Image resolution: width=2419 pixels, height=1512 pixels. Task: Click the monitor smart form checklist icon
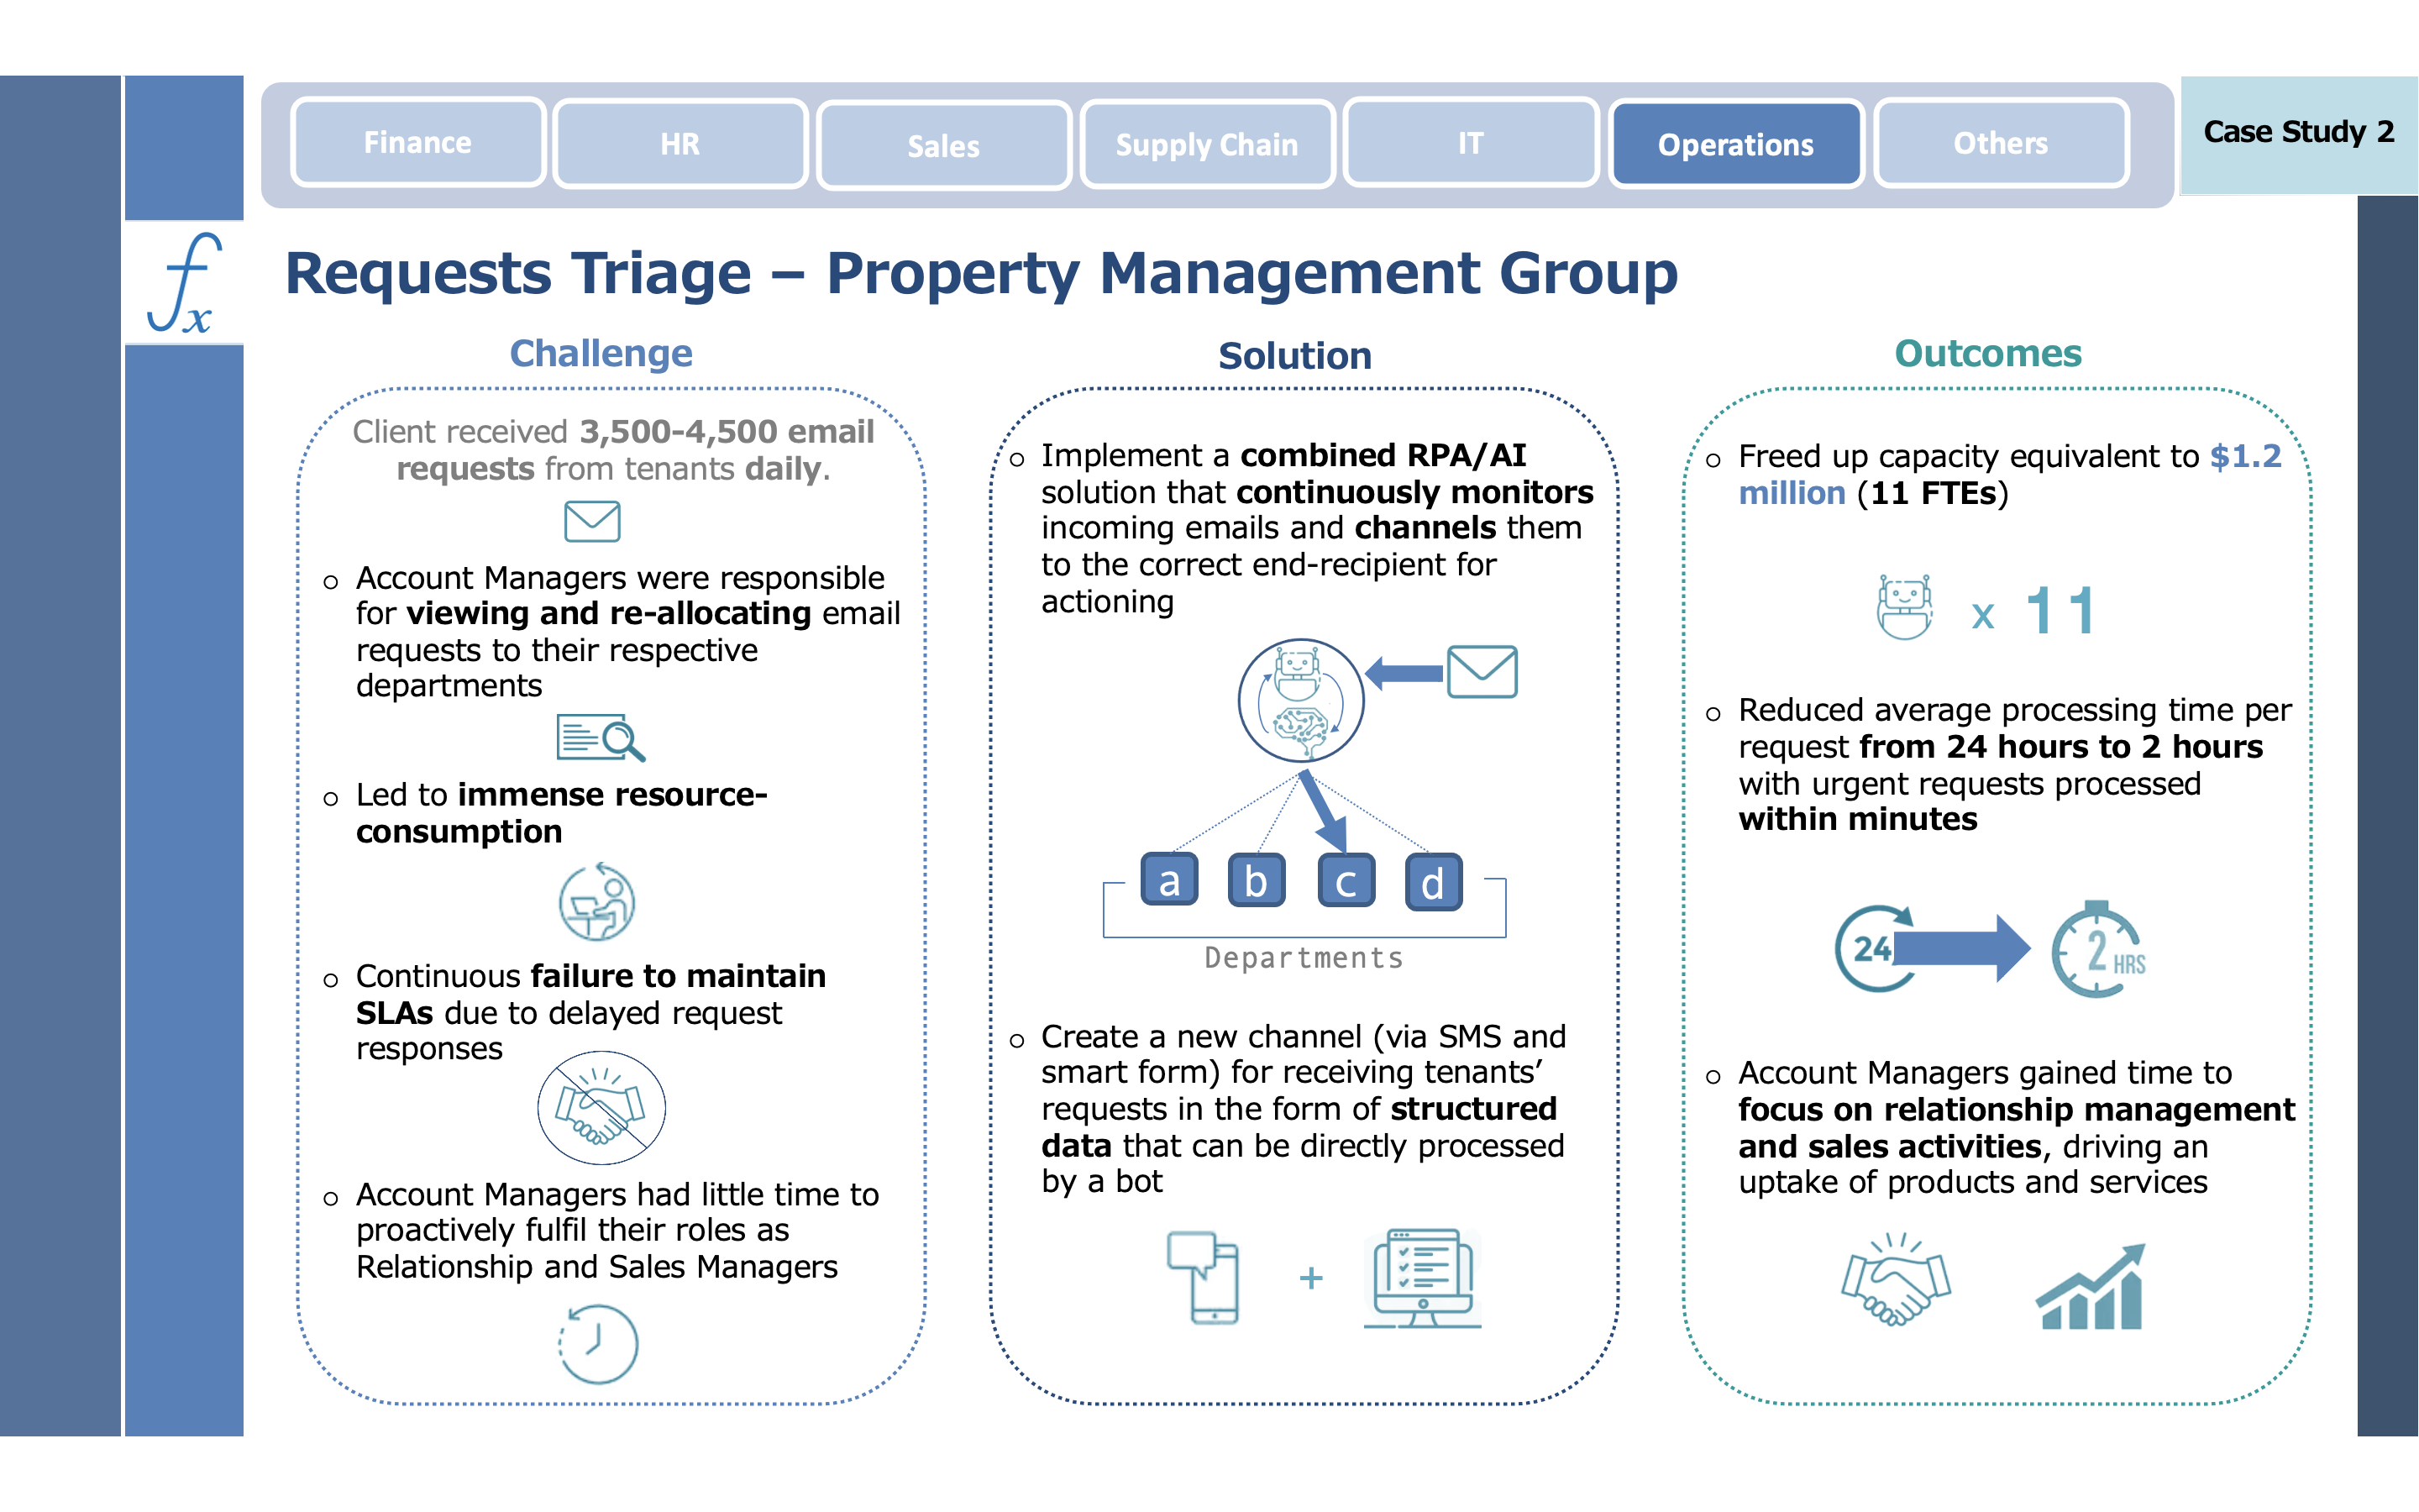1422,1279
